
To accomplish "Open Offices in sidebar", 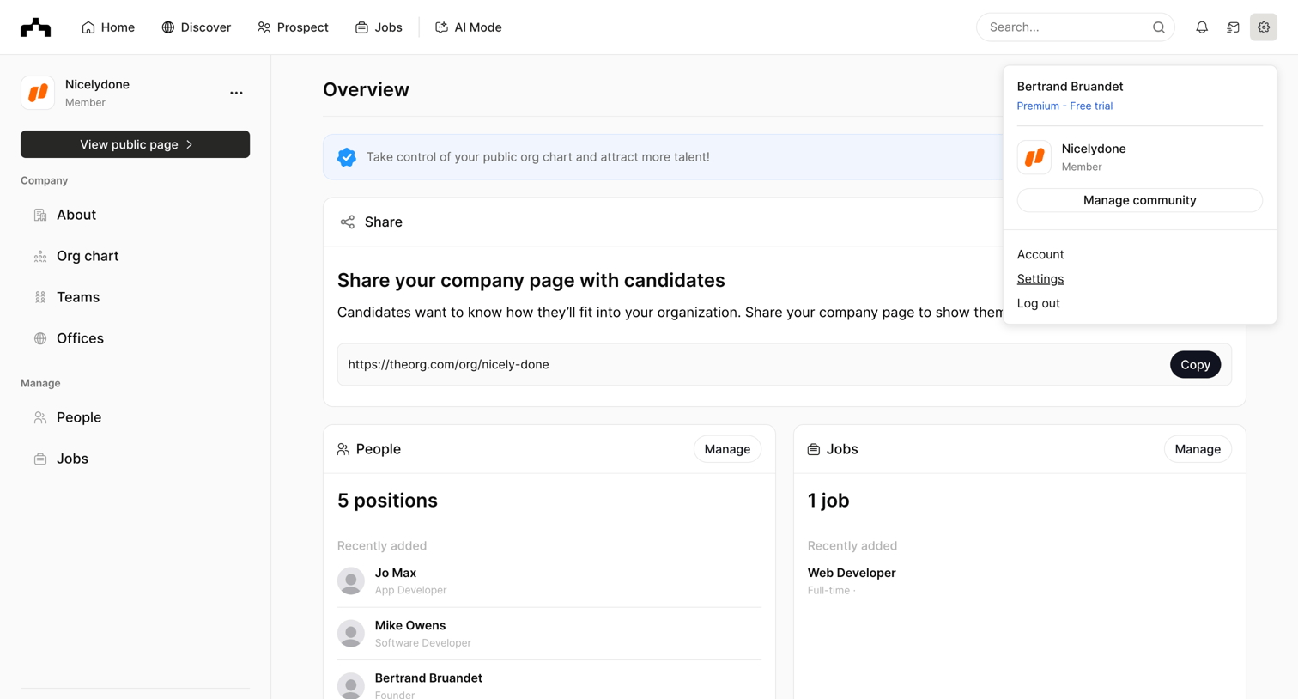I will click(x=136, y=338).
